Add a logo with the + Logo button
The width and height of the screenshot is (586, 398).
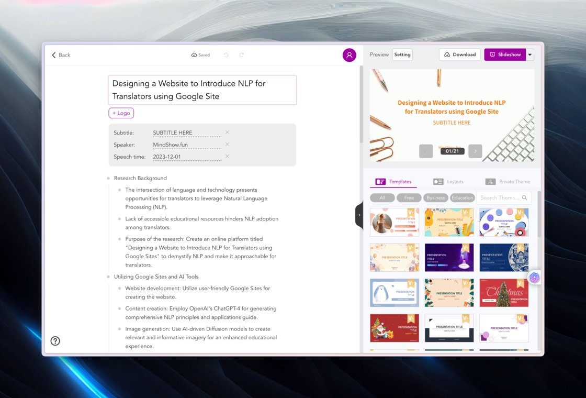pyautogui.click(x=121, y=113)
